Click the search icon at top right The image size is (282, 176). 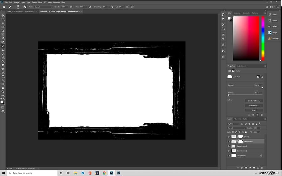point(267,7)
